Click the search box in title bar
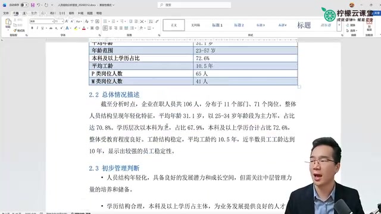Image resolution: width=381 pixels, height=214 pixels. 195,5
